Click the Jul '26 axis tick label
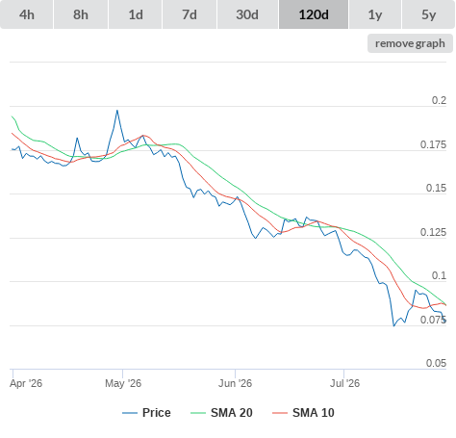 click(344, 383)
